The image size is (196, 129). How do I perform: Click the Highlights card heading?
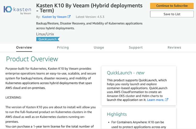pos(117,114)
